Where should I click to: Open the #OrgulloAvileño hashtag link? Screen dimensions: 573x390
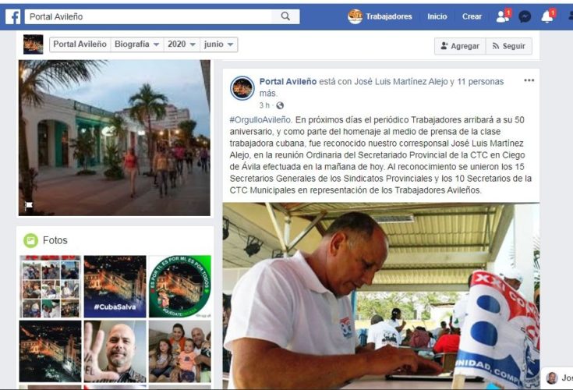click(260, 120)
